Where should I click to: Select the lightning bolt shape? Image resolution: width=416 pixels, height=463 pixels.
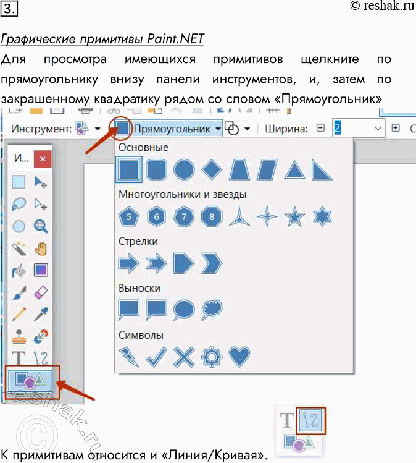point(128,356)
